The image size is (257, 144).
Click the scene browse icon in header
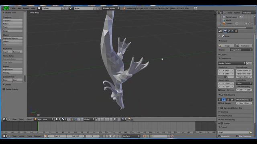pos(71,8)
